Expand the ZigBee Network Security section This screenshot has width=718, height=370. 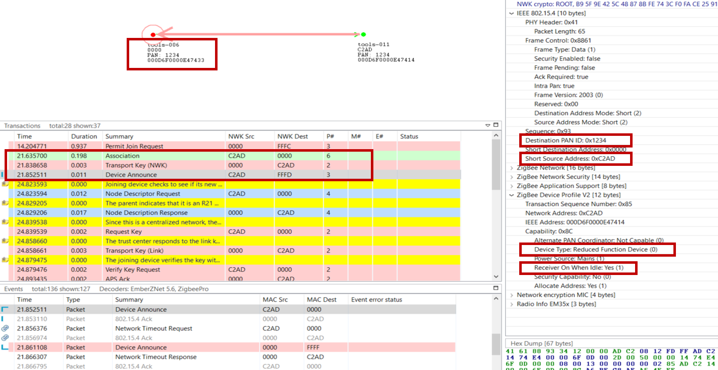(511, 177)
